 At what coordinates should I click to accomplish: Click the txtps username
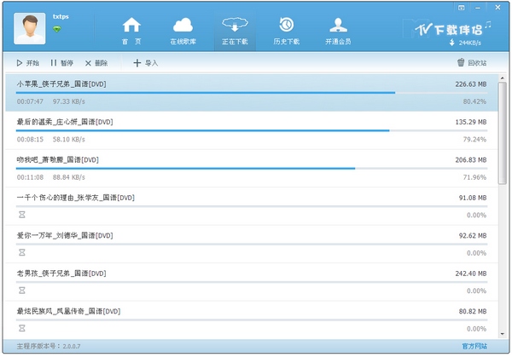tap(61, 16)
